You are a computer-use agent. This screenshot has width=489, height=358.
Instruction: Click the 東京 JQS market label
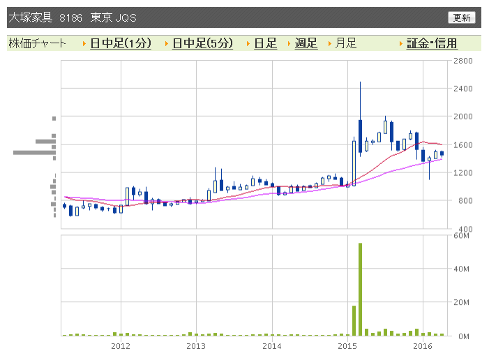[114, 17]
